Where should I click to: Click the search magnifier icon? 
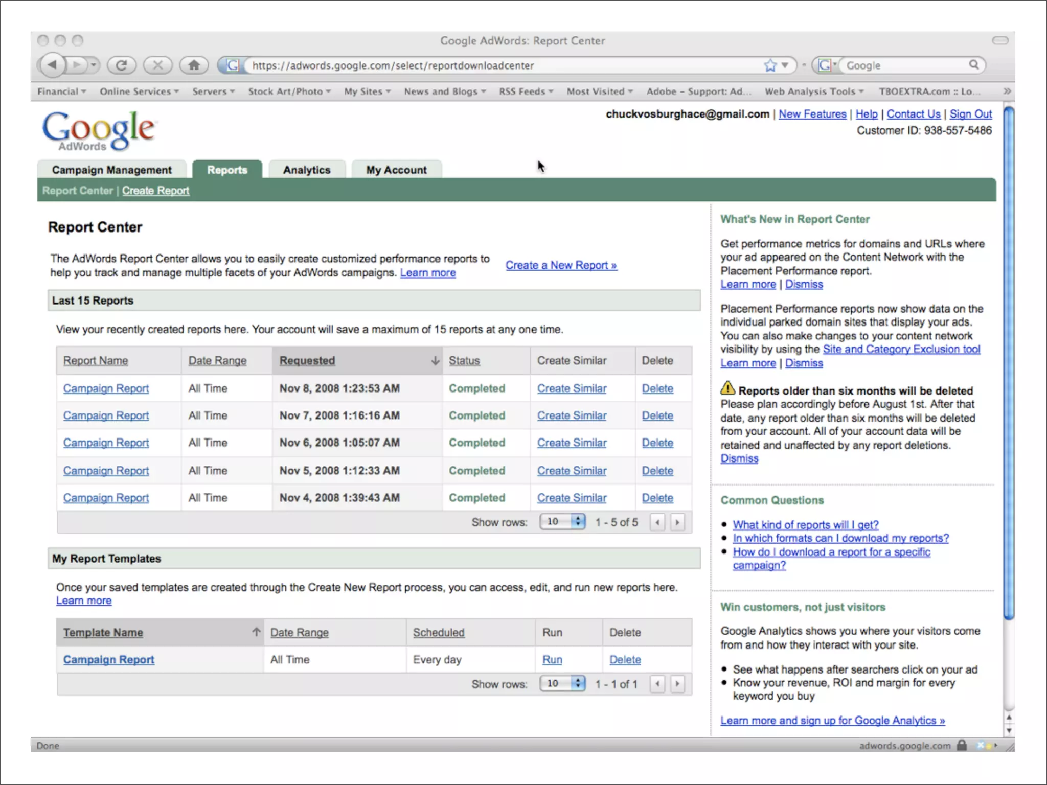point(973,65)
